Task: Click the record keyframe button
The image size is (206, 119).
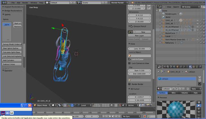Action: (x=145, y=116)
